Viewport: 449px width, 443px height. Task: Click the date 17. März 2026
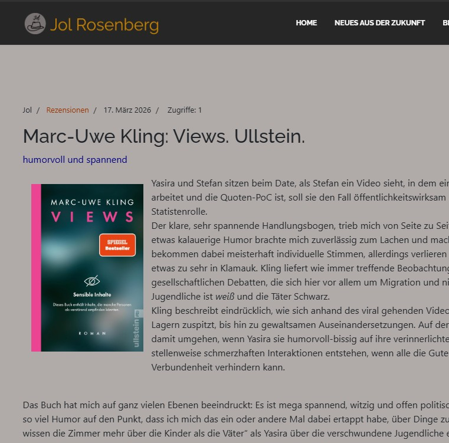[x=127, y=110]
